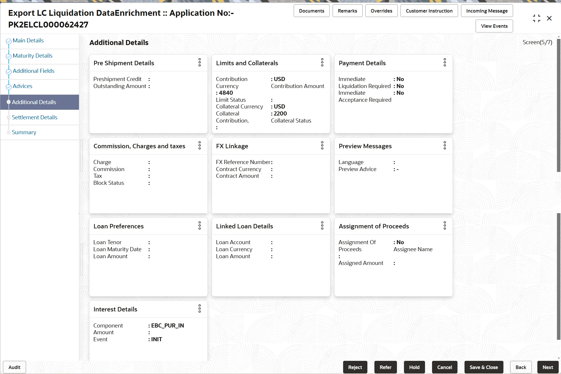The height and width of the screenshot is (374, 561).
Task: Open the Assignment of Proceeds kebab menu
Action: coord(445,225)
